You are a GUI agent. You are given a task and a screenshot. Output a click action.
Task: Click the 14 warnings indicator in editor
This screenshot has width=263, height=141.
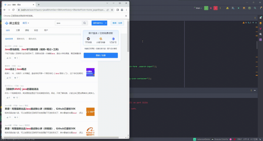tap(245, 22)
